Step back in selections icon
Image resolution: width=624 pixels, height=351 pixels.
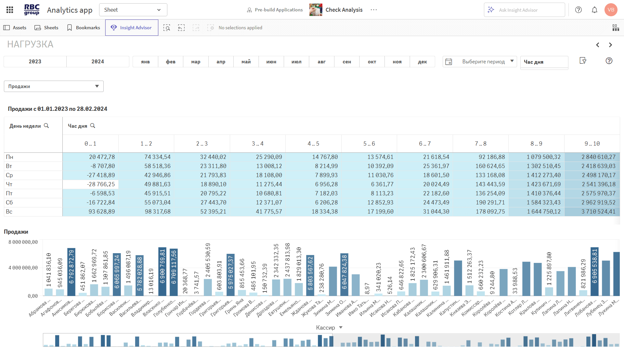(181, 28)
